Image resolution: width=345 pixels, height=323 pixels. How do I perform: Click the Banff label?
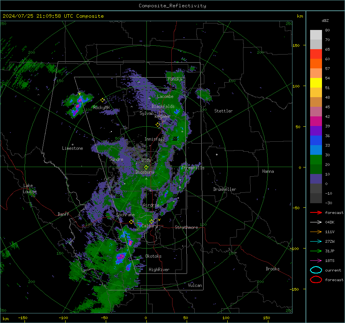[x=63, y=214]
